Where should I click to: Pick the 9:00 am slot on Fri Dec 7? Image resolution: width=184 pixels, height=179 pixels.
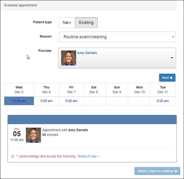tap(71, 101)
